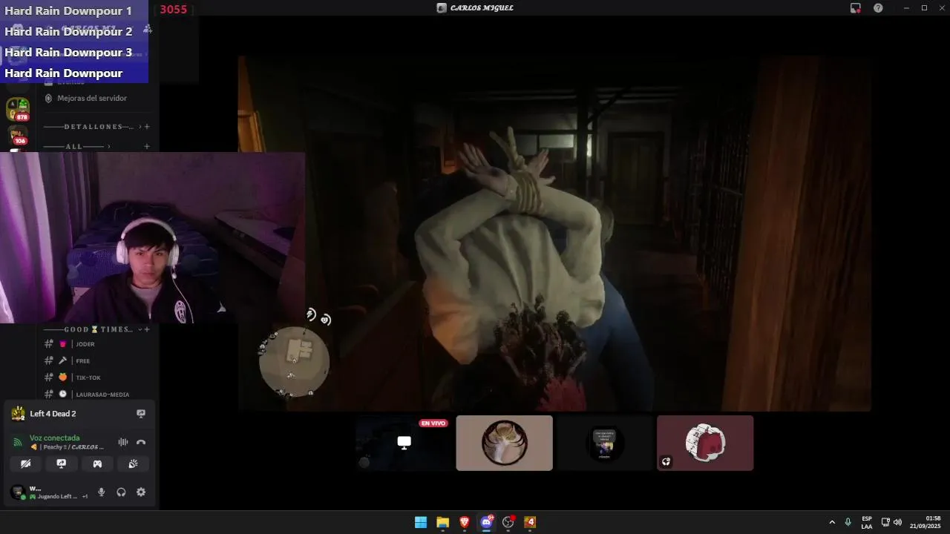
Task: Open OBS Studio from taskbar
Action: 508,522
